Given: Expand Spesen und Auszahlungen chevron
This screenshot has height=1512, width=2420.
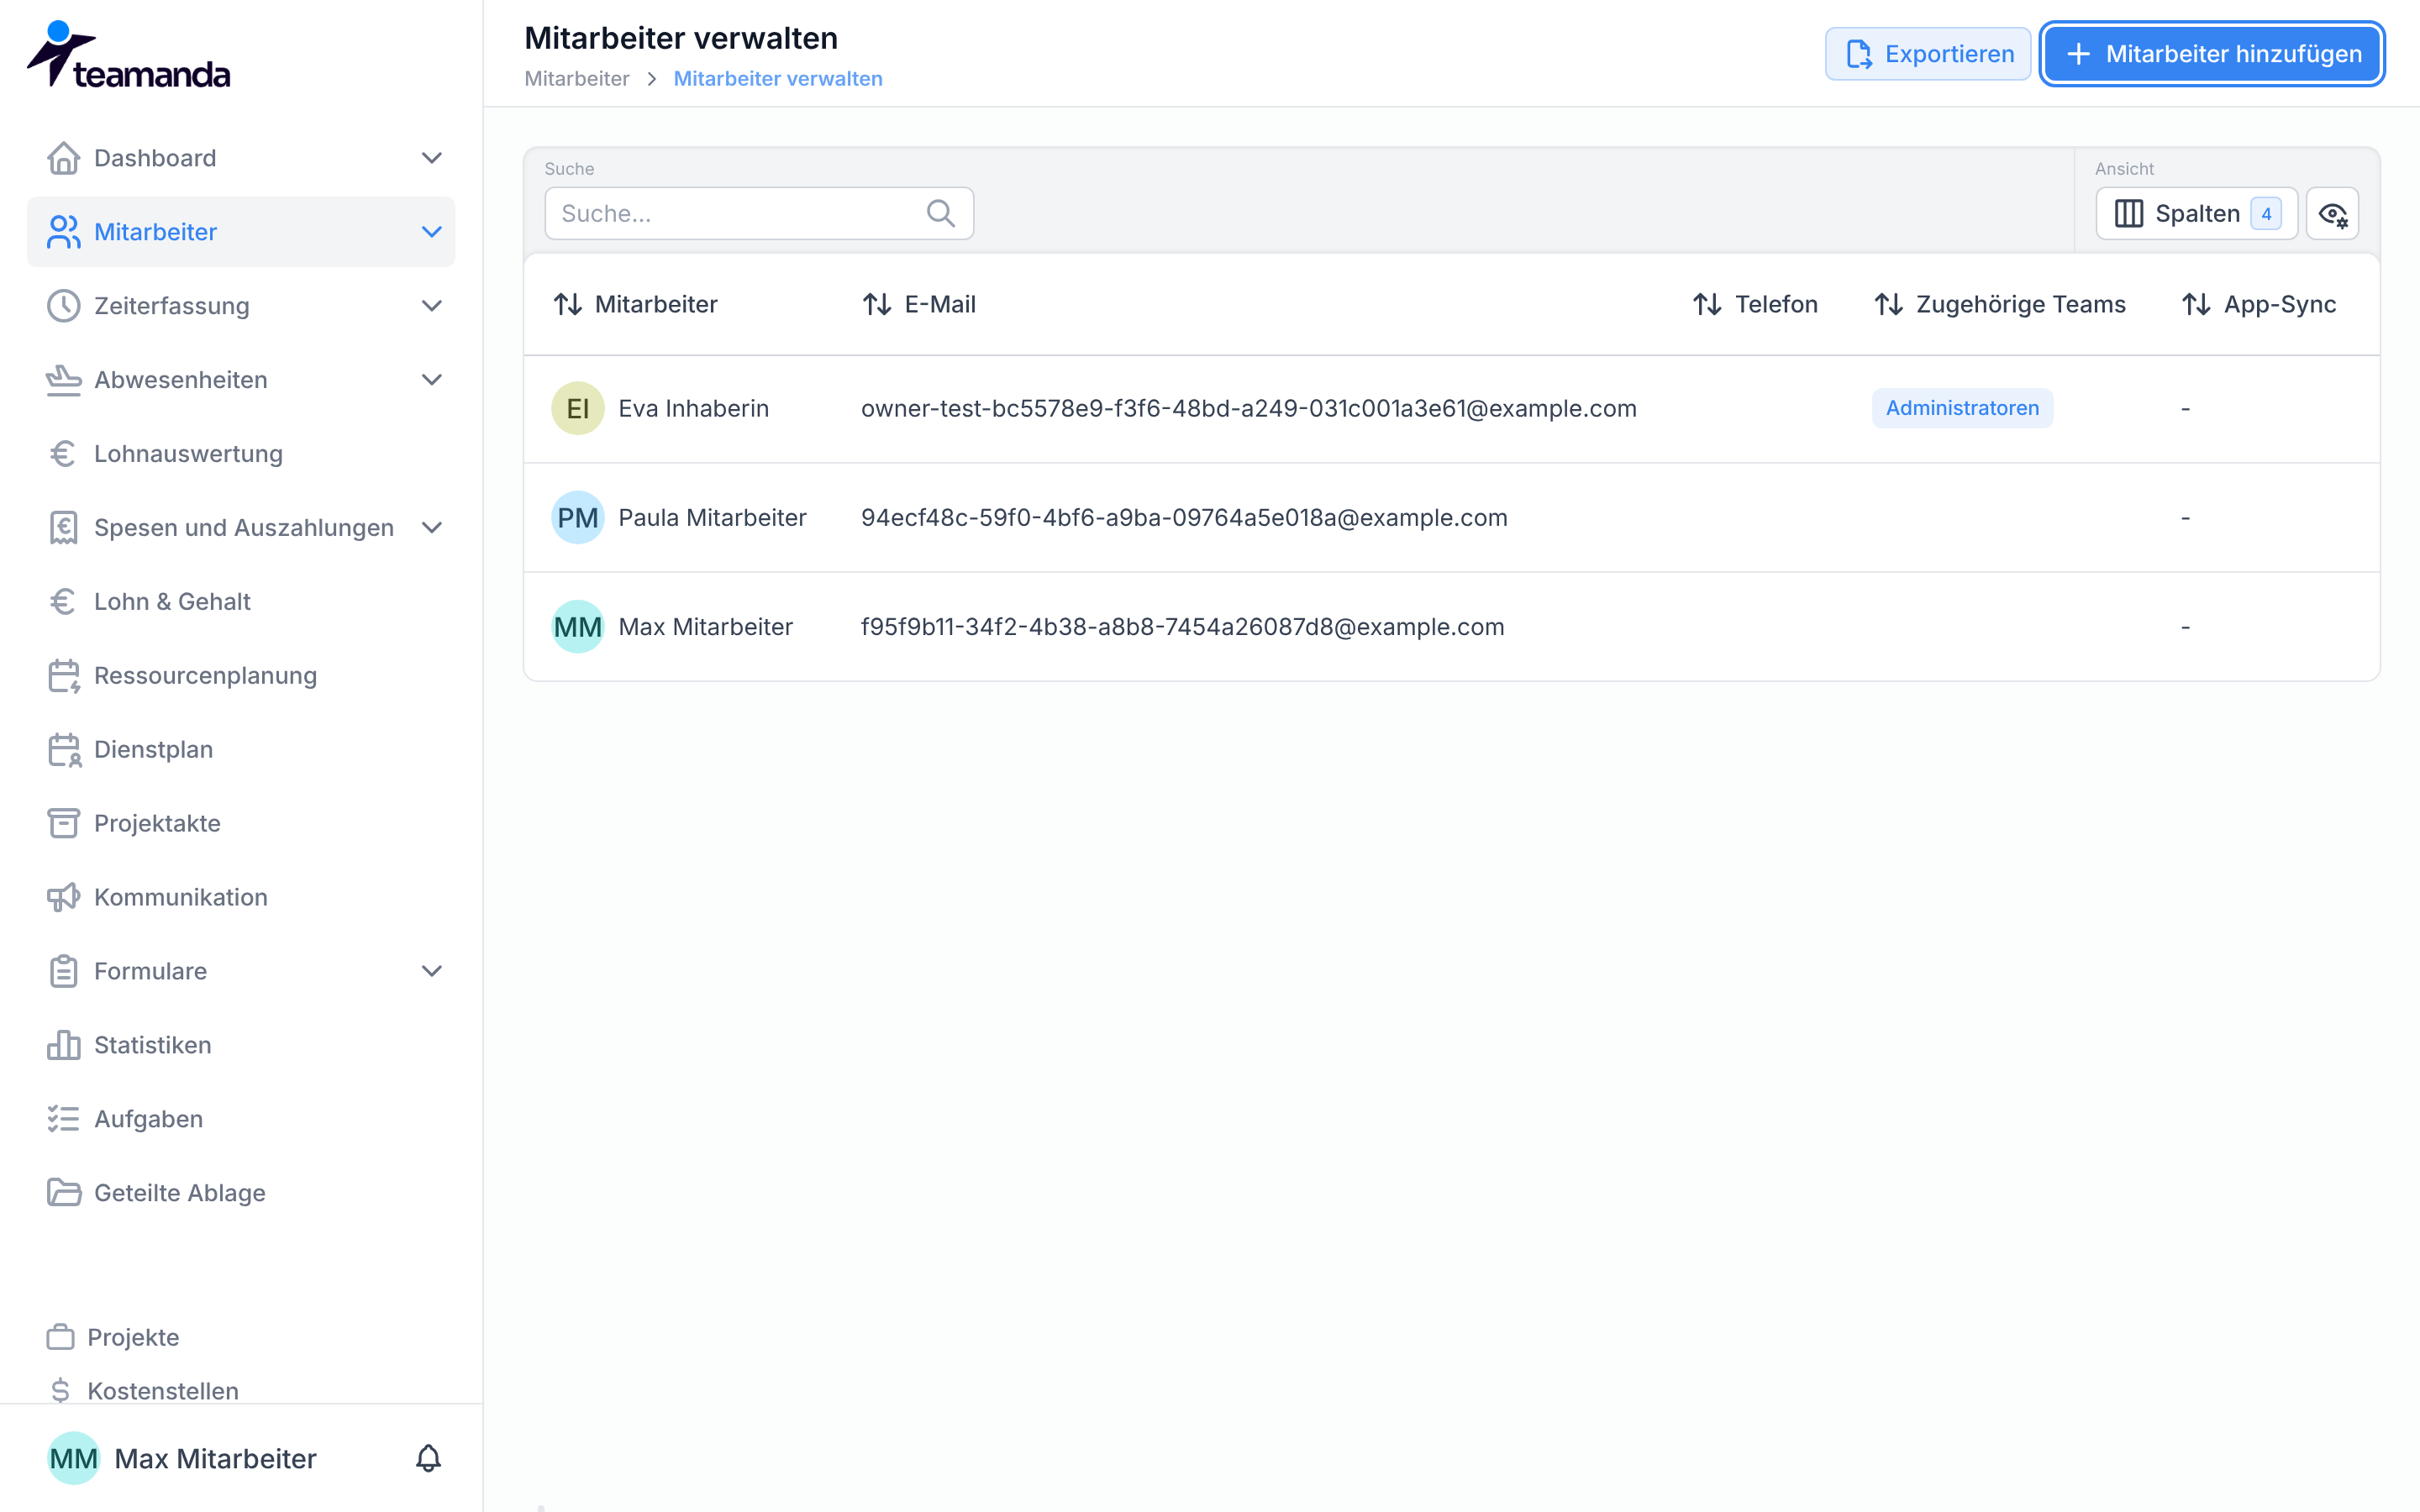Looking at the screenshot, I should pyautogui.click(x=432, y=528).
